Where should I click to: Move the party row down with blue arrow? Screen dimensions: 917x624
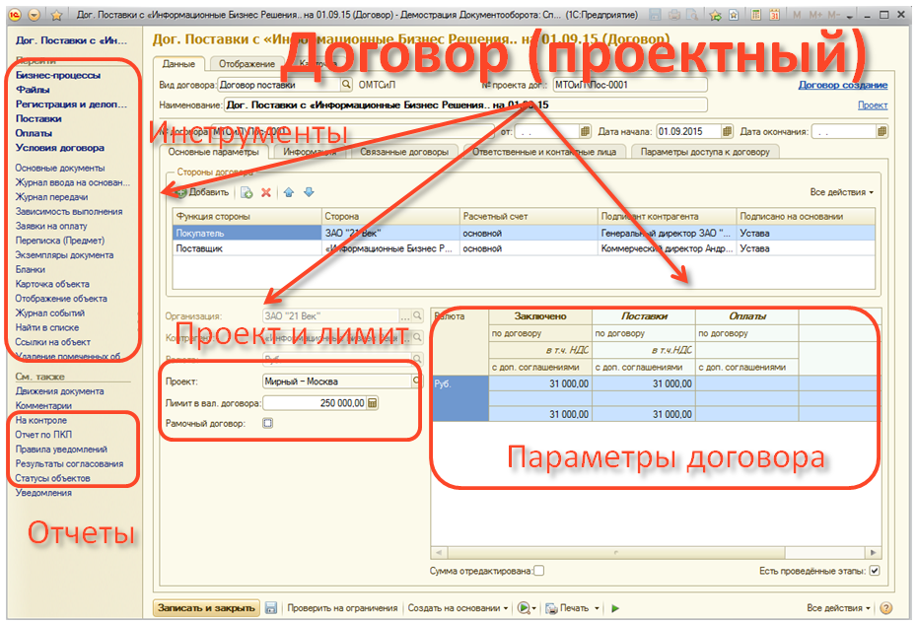309,192
